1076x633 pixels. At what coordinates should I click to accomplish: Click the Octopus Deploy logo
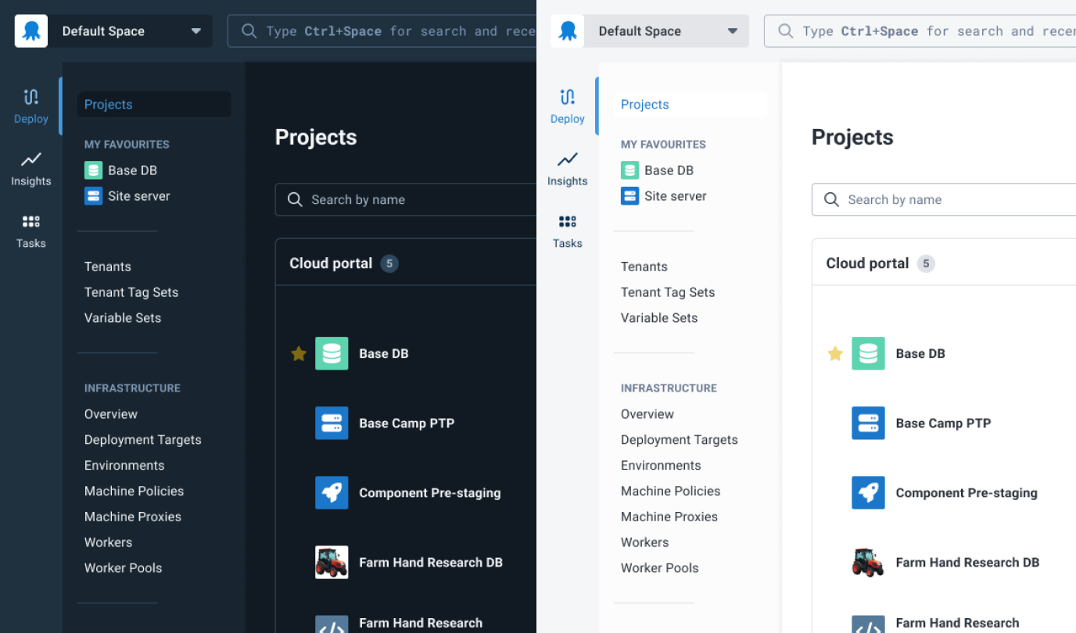(30, 30)
